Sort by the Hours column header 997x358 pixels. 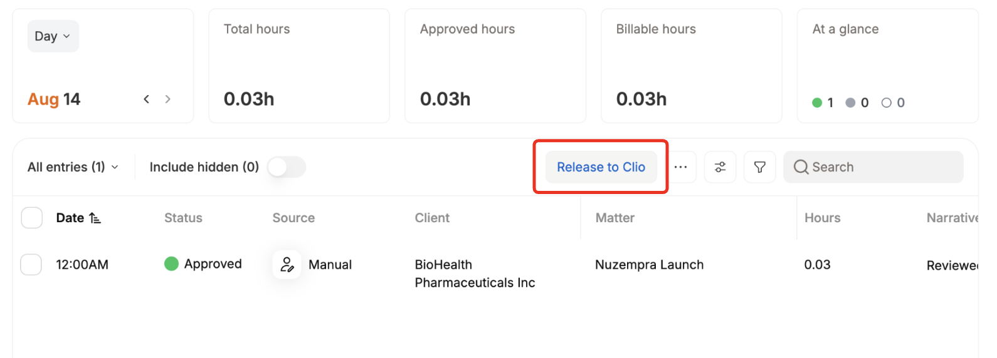point(822,218)
